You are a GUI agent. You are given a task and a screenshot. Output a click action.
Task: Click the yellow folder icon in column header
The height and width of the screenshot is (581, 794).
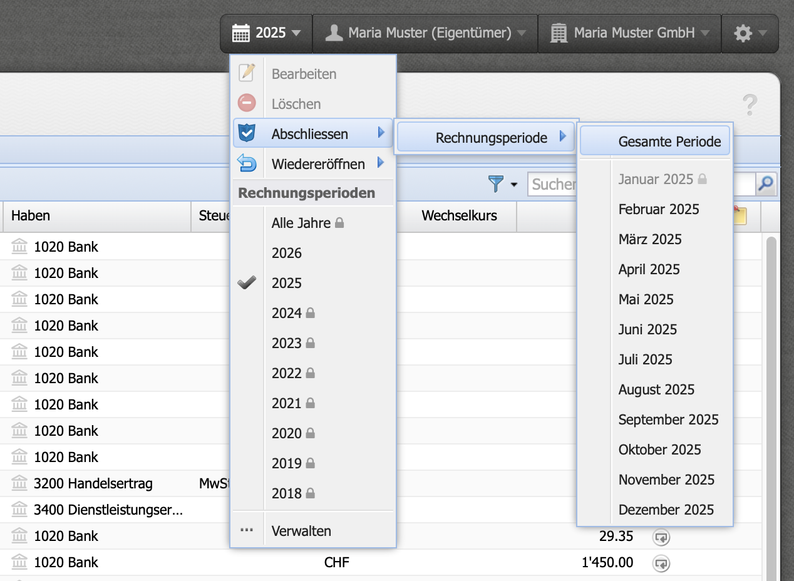[741, 215]
